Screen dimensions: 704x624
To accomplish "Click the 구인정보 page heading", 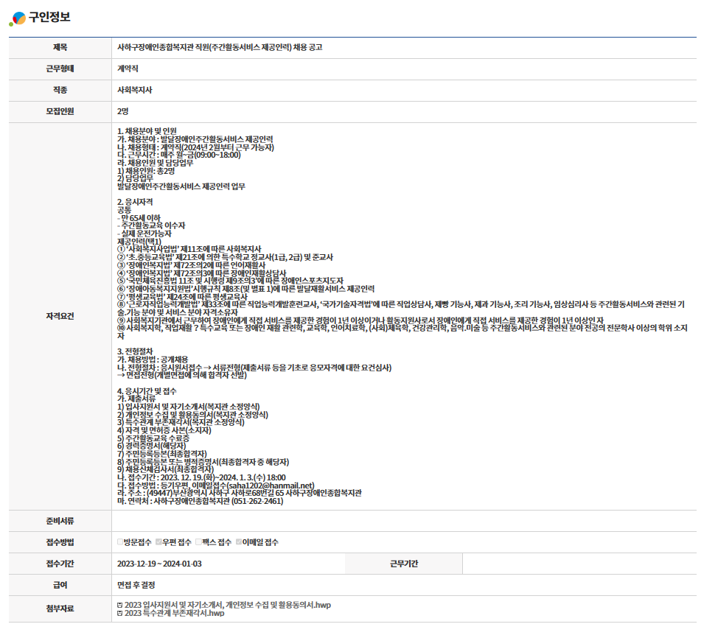I will [50, 18].
